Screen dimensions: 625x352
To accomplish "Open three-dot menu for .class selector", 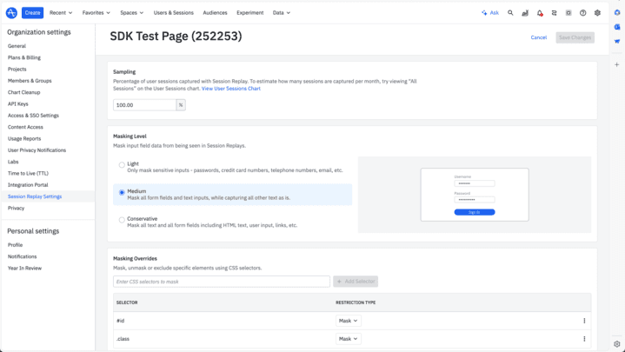I will click(584, 339).
